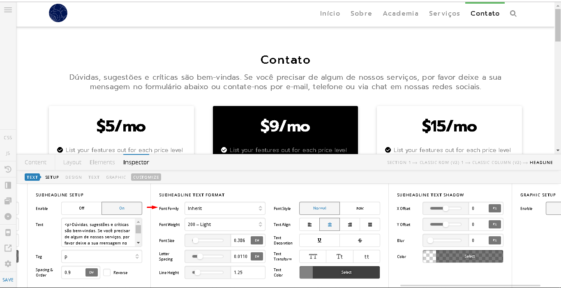Screen dimensions: 561x288
Task: Click SECTION 1 in the breadcrumb
Action: (399, 163)
